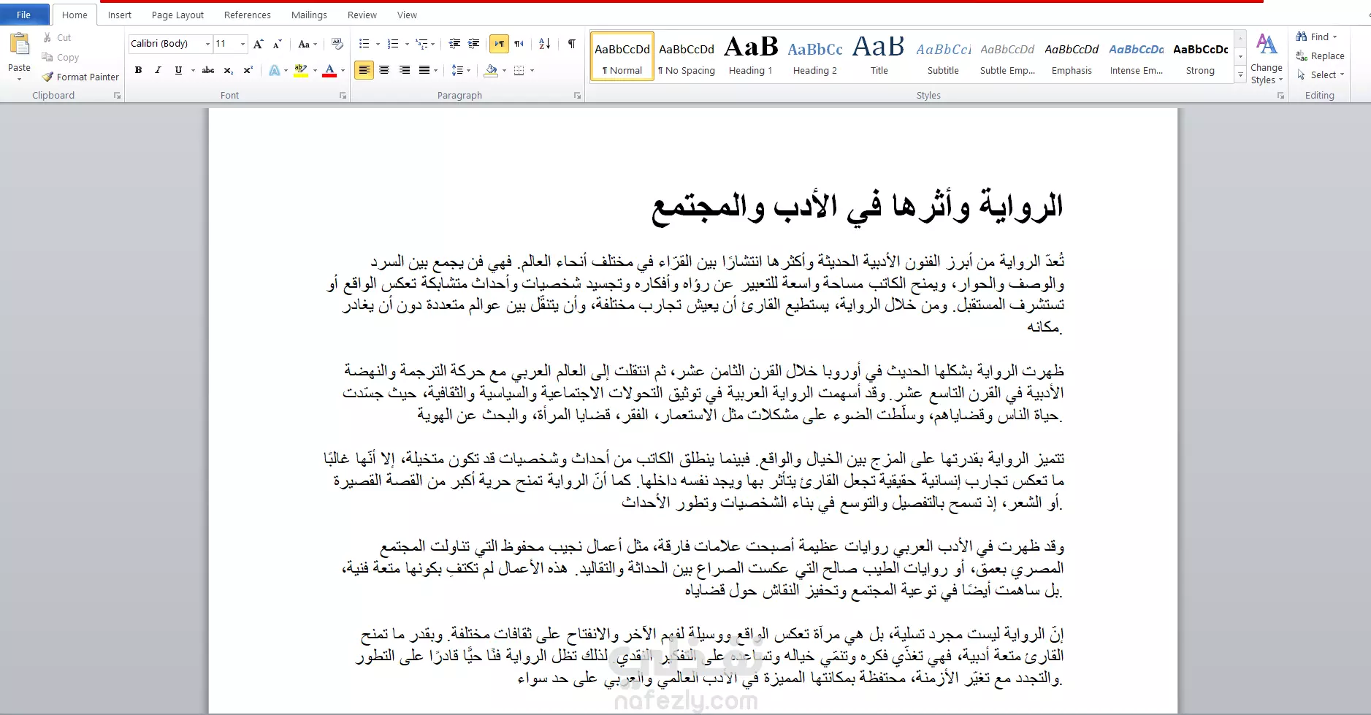
Task: Apply the Heading 2 style
Action: (814, 56)
